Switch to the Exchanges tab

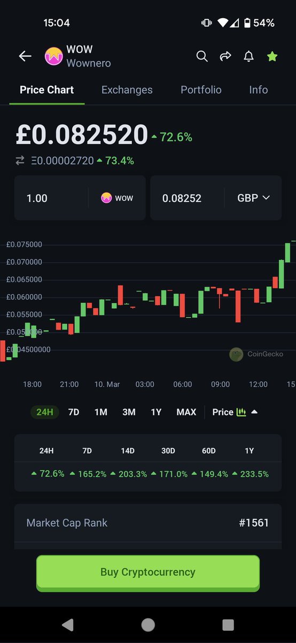point(127,90)
